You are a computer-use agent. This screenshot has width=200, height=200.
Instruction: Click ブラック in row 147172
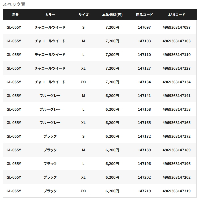pos(50,136)
